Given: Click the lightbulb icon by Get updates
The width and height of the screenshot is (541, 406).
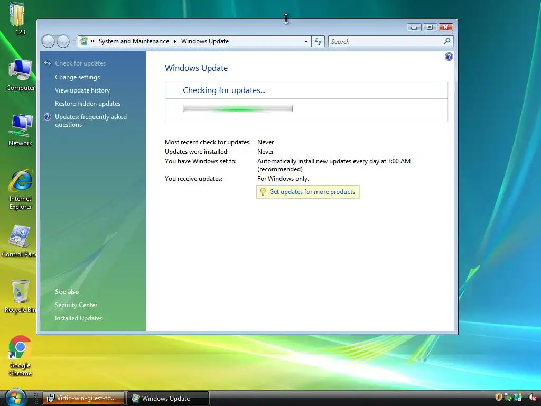Looking at the screenshot, I should click(x=263, y=192).
